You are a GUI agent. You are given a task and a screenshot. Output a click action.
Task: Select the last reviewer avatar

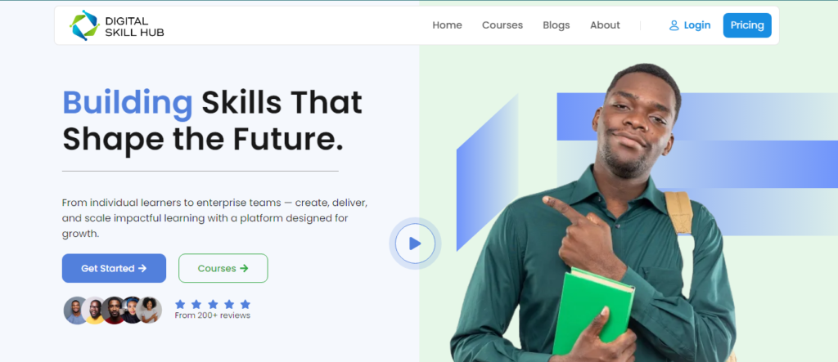coord(151,311)
